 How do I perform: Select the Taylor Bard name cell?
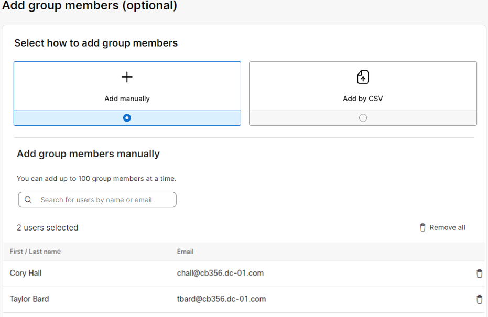tap(29, 299)
